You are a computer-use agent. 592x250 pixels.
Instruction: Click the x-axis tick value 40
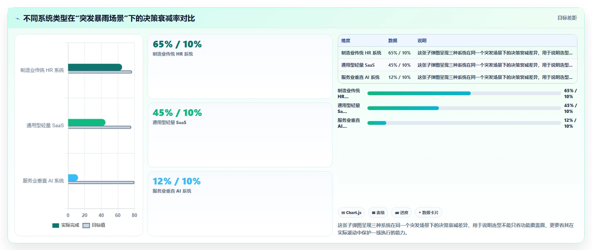tap(101, 215)
